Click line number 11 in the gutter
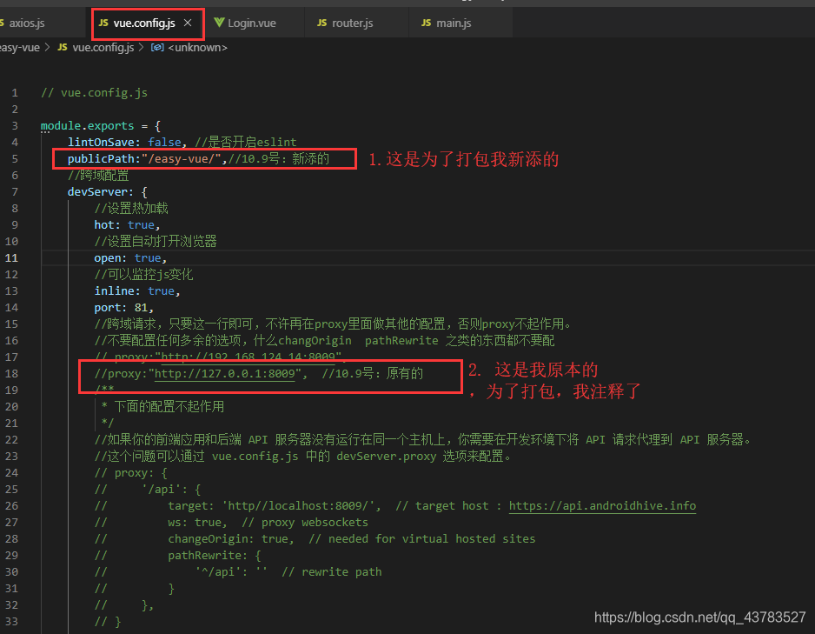815x634 pixels. (x=11, y=258)
